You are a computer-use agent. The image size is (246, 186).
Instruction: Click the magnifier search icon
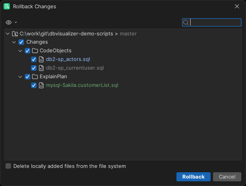(186, 22)
